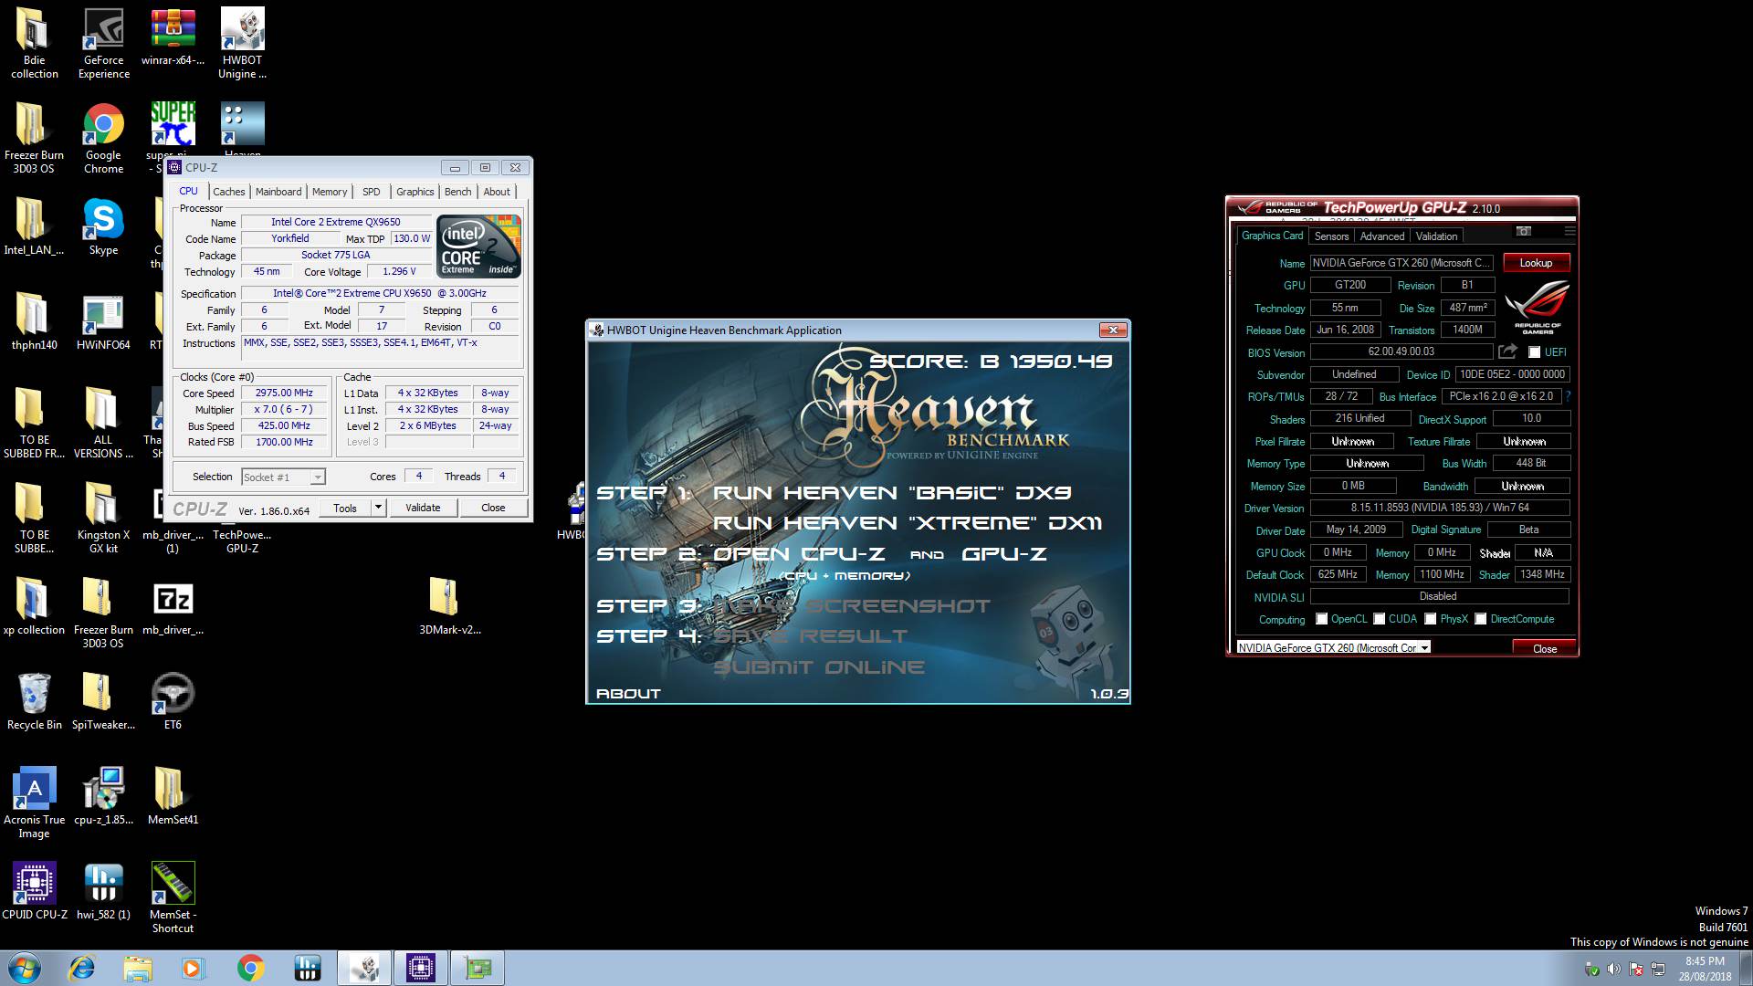Screen dimensions: 1753x986
Task: Launch Internet Explorer from the taskbar
Action: click(x=82, y=968)
